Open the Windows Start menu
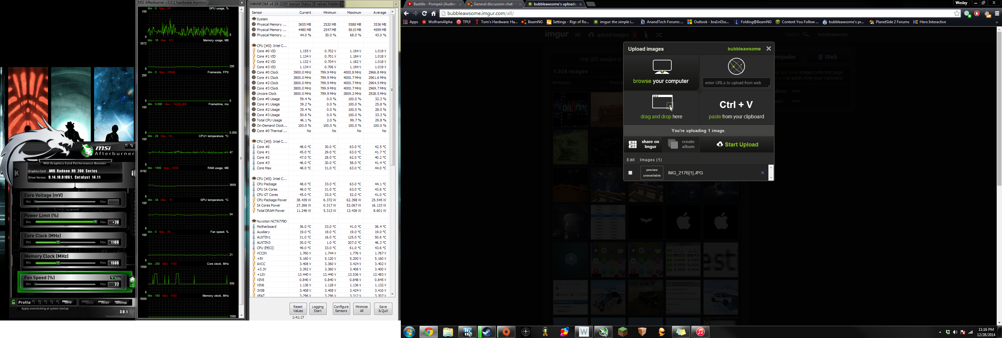 tap(409, 332)
